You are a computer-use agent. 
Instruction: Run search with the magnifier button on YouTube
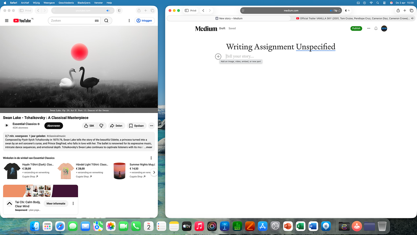click(106, 21)
